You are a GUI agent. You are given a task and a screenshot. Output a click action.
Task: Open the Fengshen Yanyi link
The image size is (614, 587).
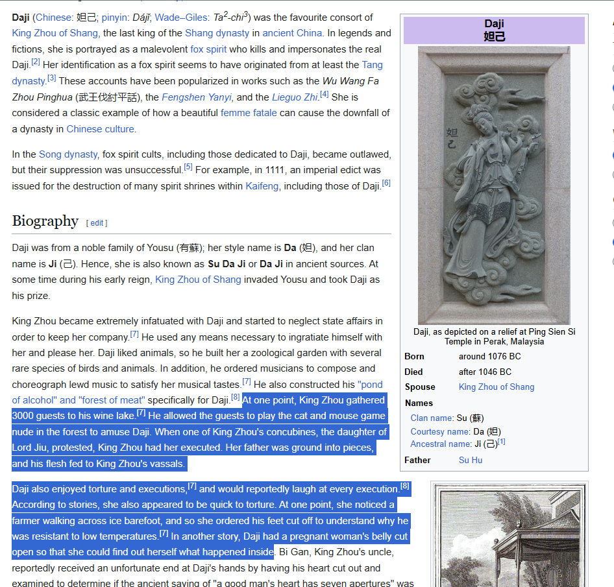click(197, 97)
